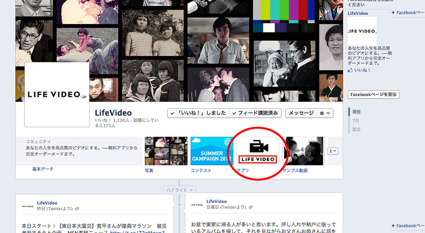Click Facebookページを宣伝 promote button
The image size is (425, 233).
374,94
